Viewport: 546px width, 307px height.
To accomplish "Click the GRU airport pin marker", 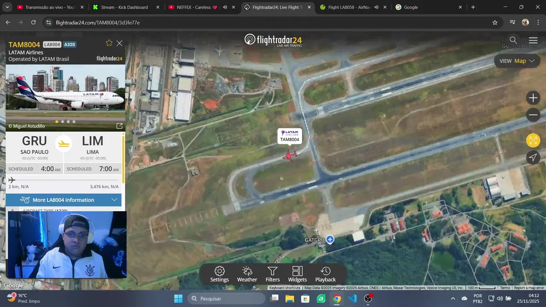I will (x=330, y=240).
